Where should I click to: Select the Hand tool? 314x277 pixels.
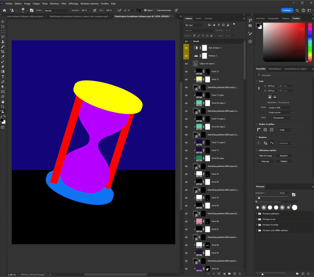[3, 102]
